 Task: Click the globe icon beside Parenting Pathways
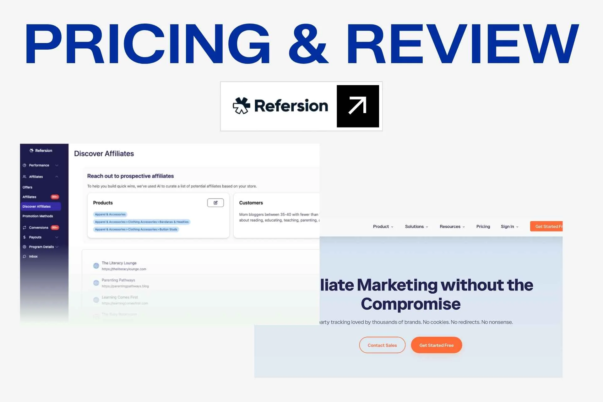point(96,283)
